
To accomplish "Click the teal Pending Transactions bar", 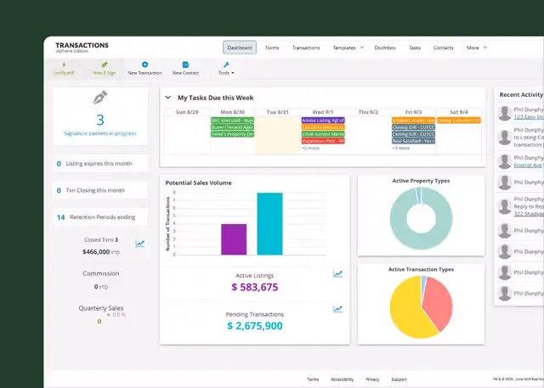I will pyautogui.click(x=269, y=224).
